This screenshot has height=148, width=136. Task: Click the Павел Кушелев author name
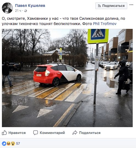(30, 6)
